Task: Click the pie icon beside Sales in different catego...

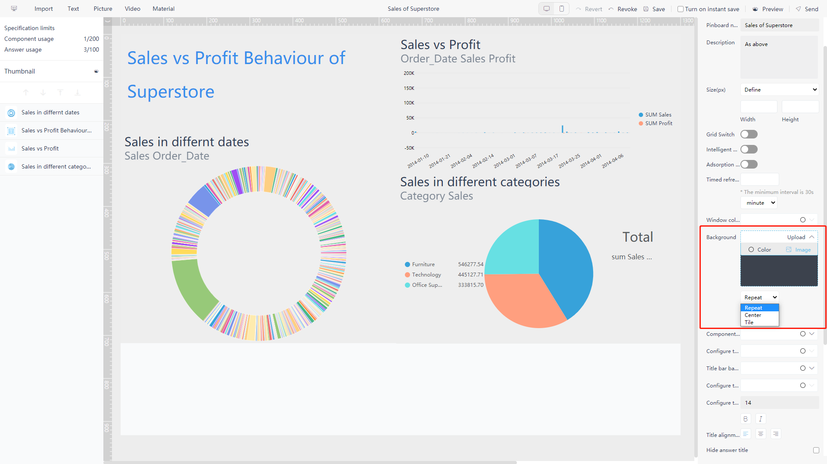Action: pyautogui.click(x=12, y=167)
